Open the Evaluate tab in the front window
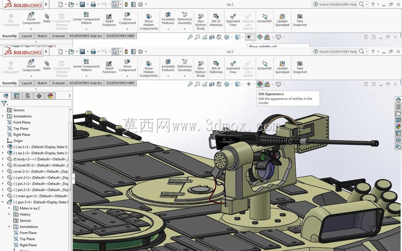The image size is (402, 251). [59, 83]
